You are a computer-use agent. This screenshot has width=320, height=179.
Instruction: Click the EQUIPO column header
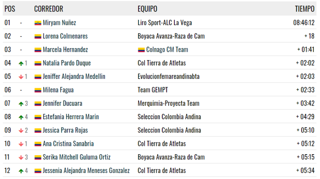[147, 9]
